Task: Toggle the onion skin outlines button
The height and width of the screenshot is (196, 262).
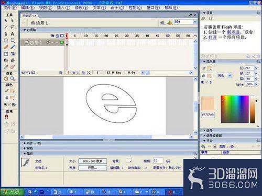Action: click(78, 73)
